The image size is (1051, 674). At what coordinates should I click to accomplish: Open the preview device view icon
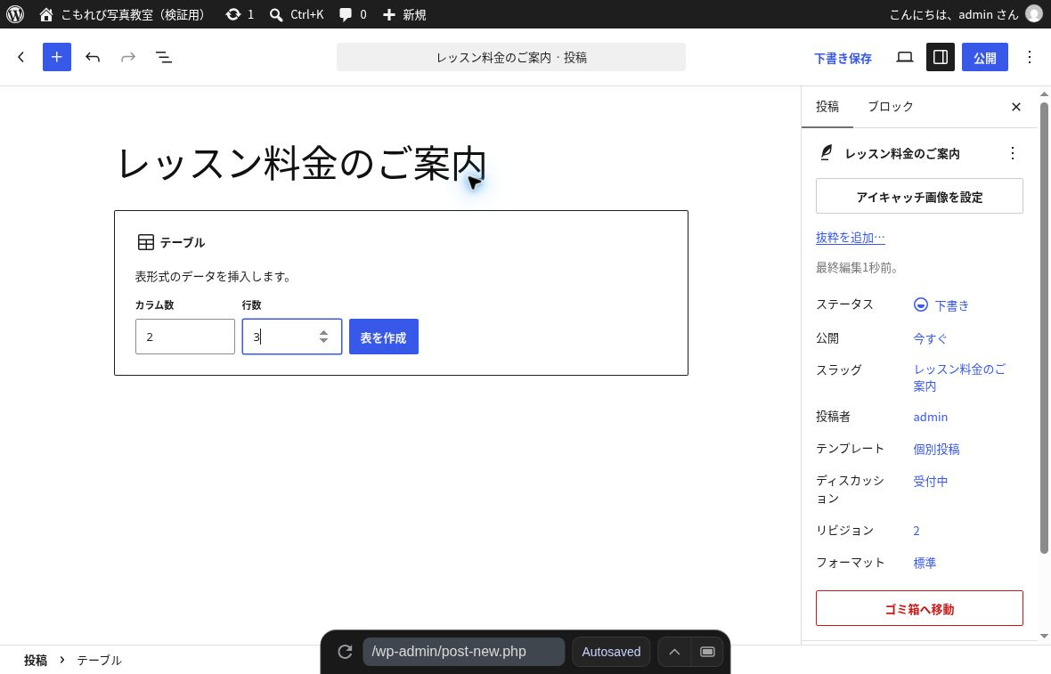tap(905, 57)
